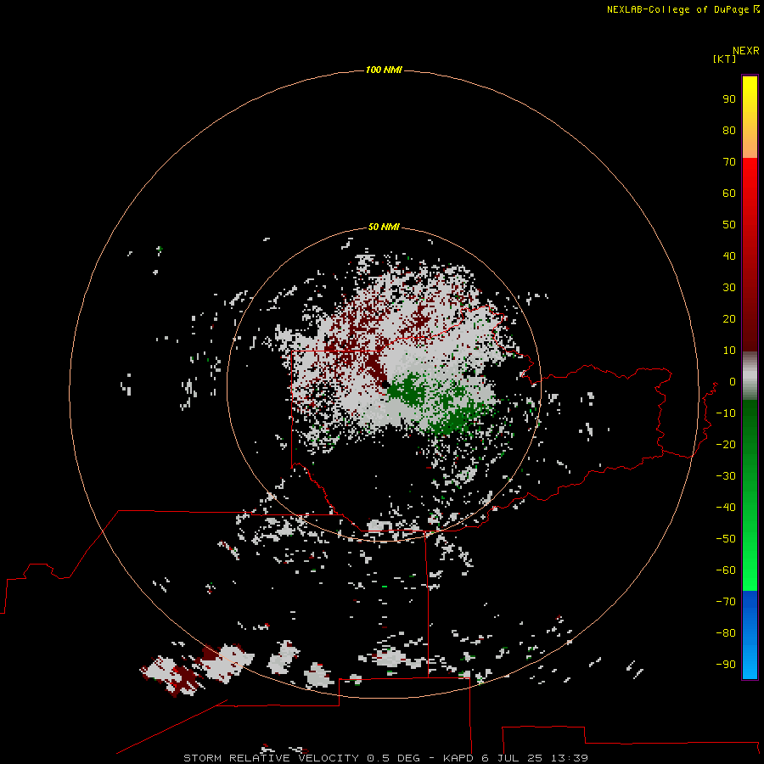
Task: Click the -90 value on velocity scale
Action: click(726, 664)
